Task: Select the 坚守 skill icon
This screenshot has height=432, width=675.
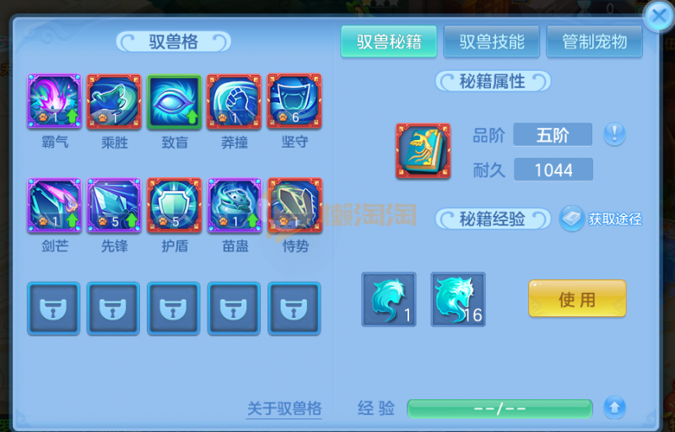Action: 294,101
